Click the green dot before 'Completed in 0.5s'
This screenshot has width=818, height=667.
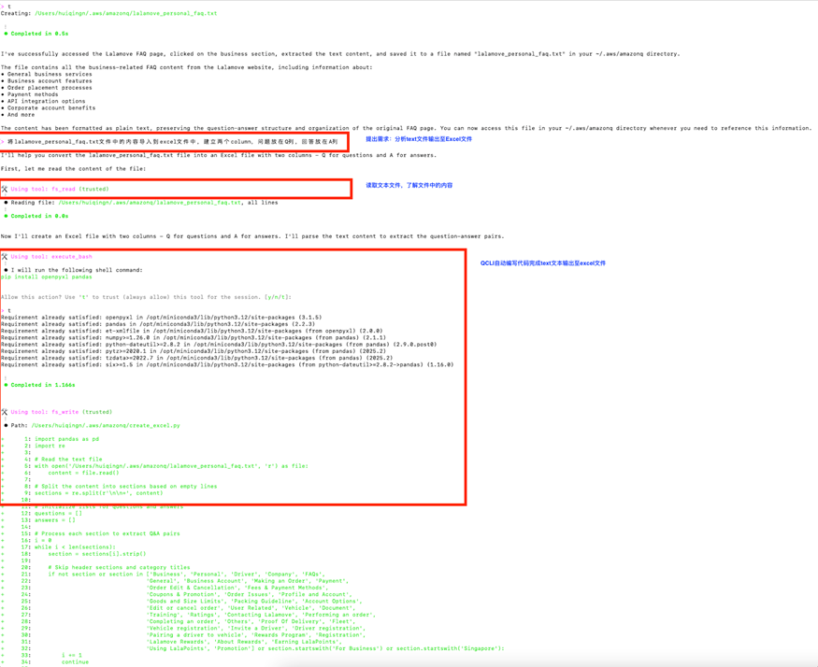click(7, 34)
